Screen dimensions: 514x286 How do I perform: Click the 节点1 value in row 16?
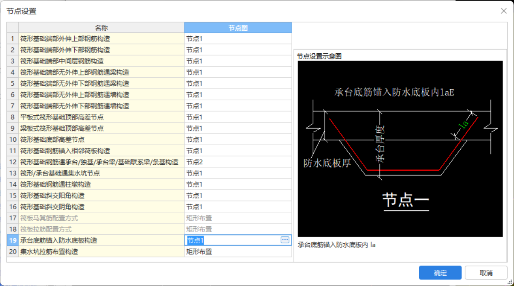(x=238, y=207)
